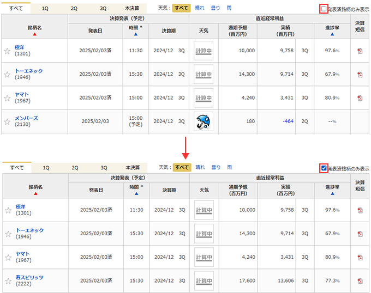Favorite ヤマト star in upper table
The width and height of the screenshot is (371, 293).
7,98
